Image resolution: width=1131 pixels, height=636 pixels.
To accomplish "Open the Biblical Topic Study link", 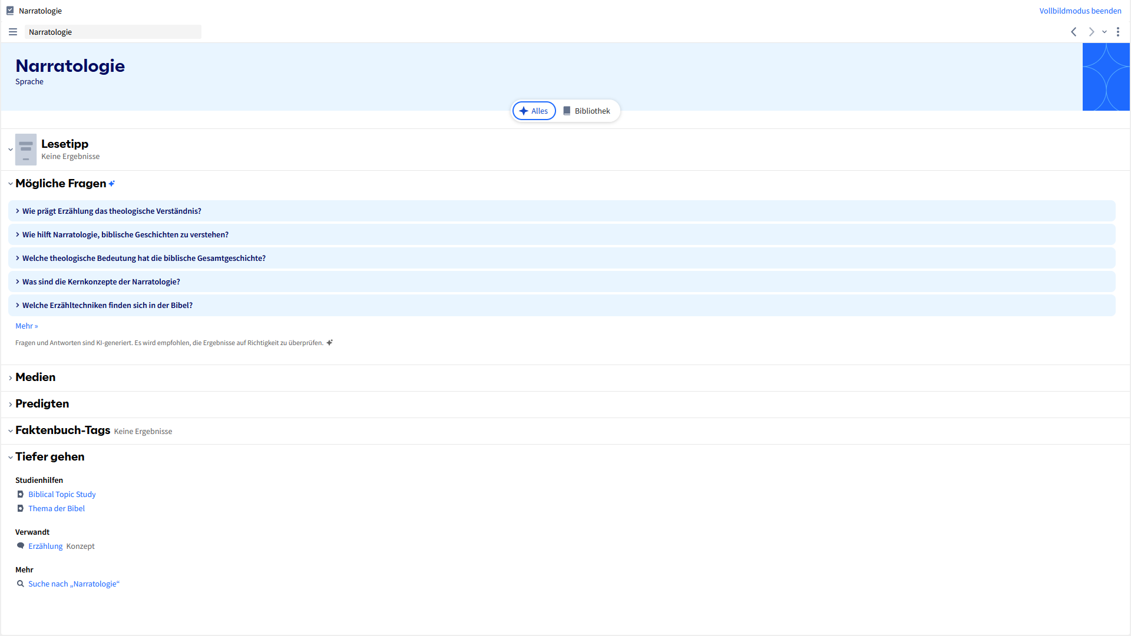I will coord(62,495).
